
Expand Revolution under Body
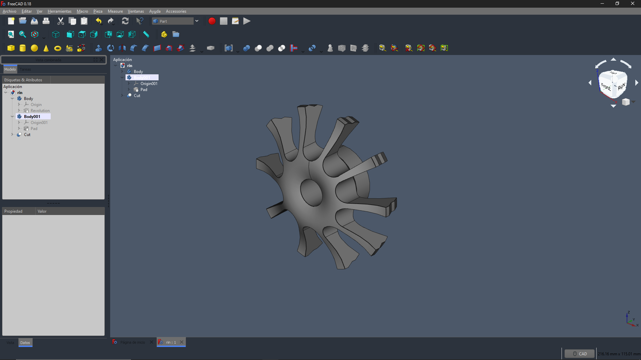19,111
